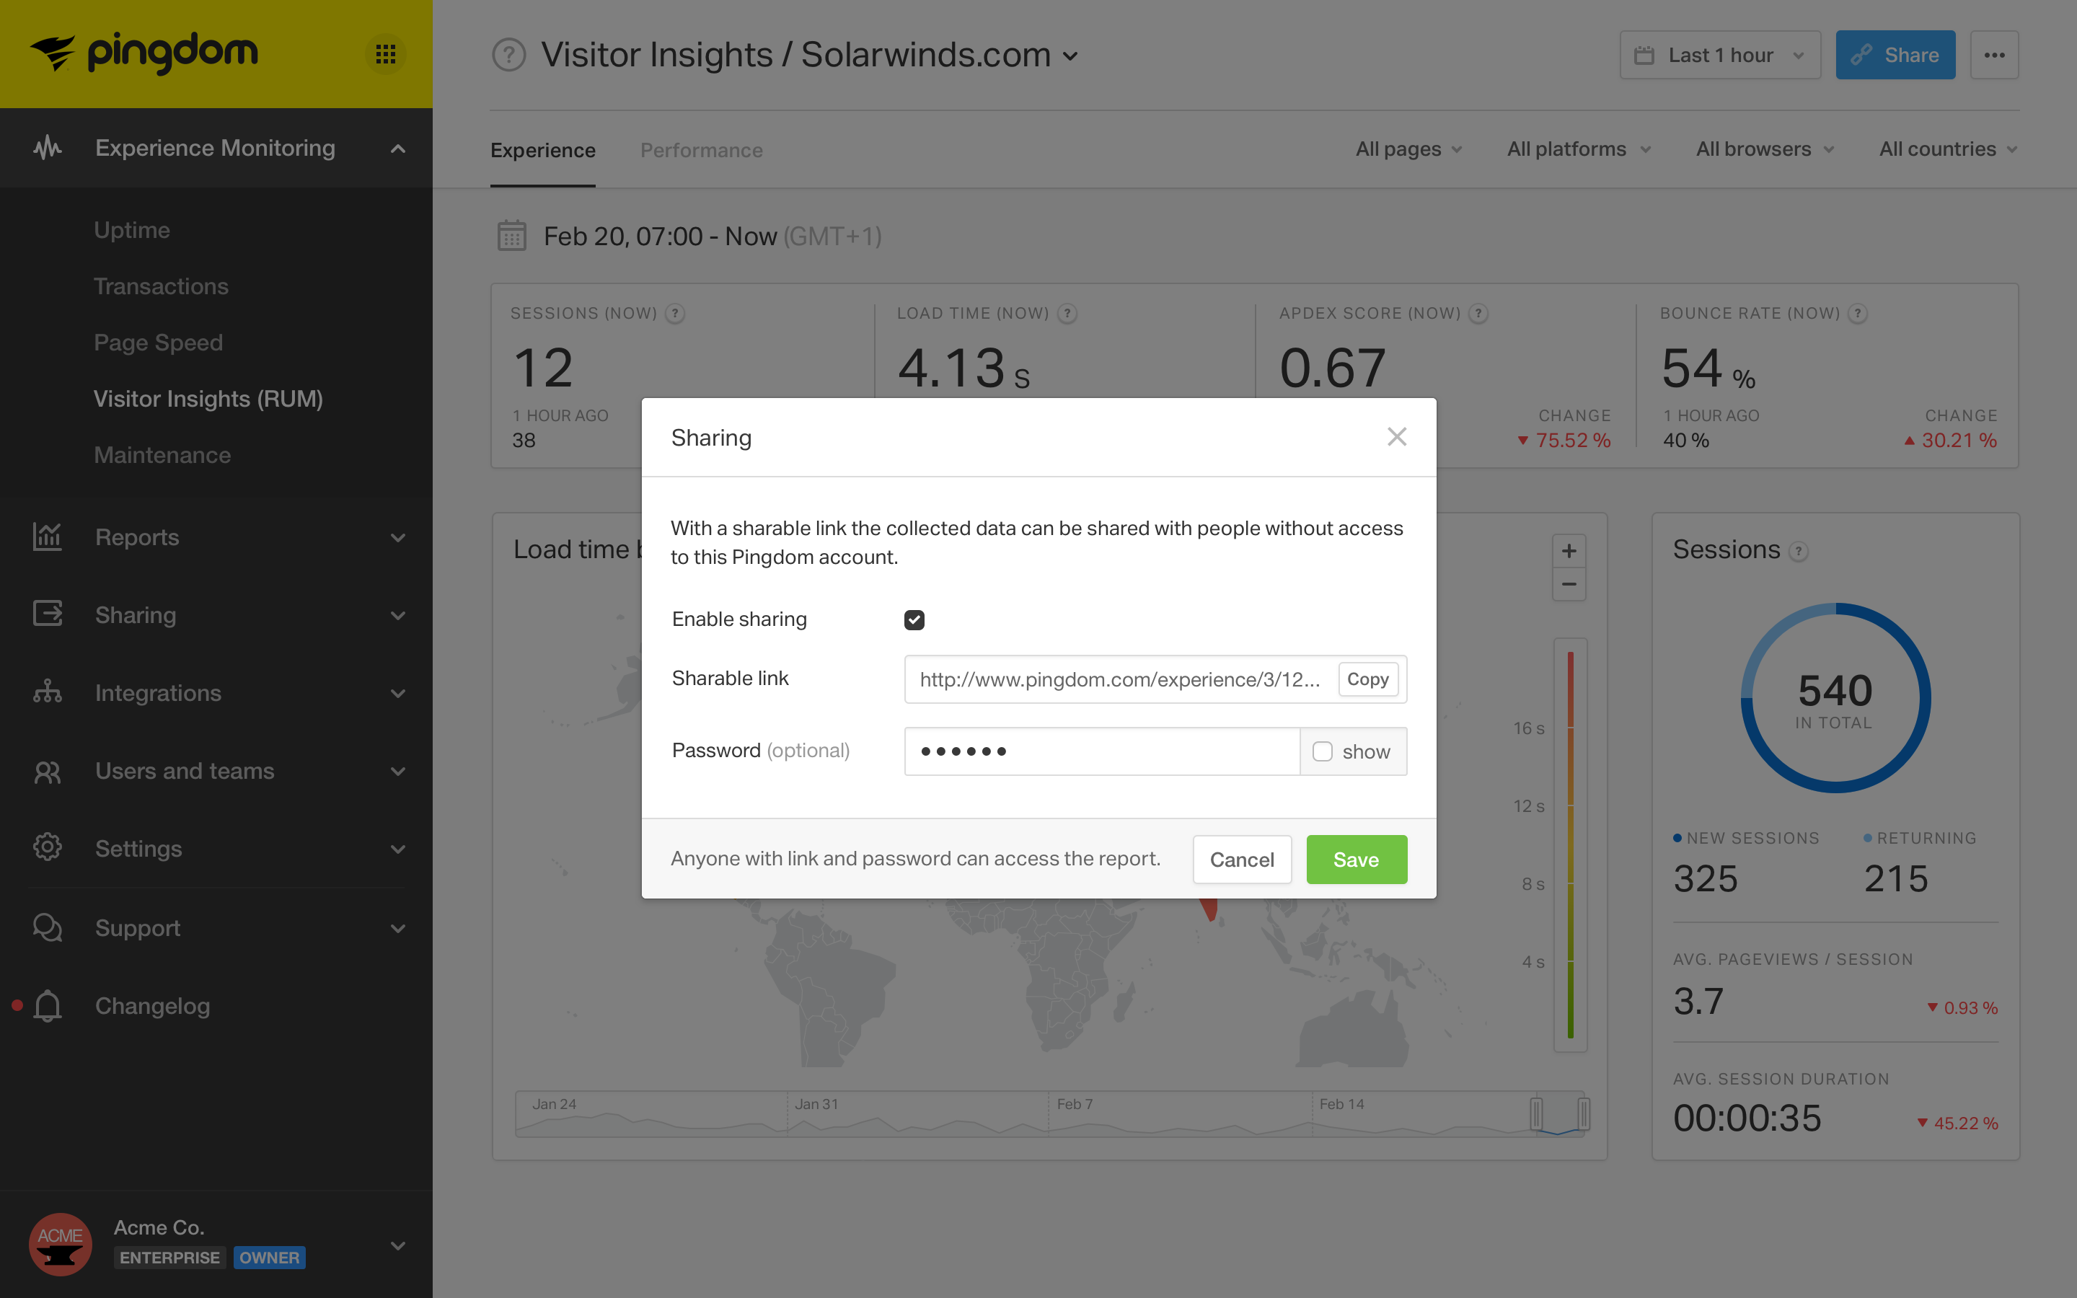This screenshot has height=1298, width=2077.
Task: Click Apdex Score (Now) help icon
Action: pos(1478,314)
